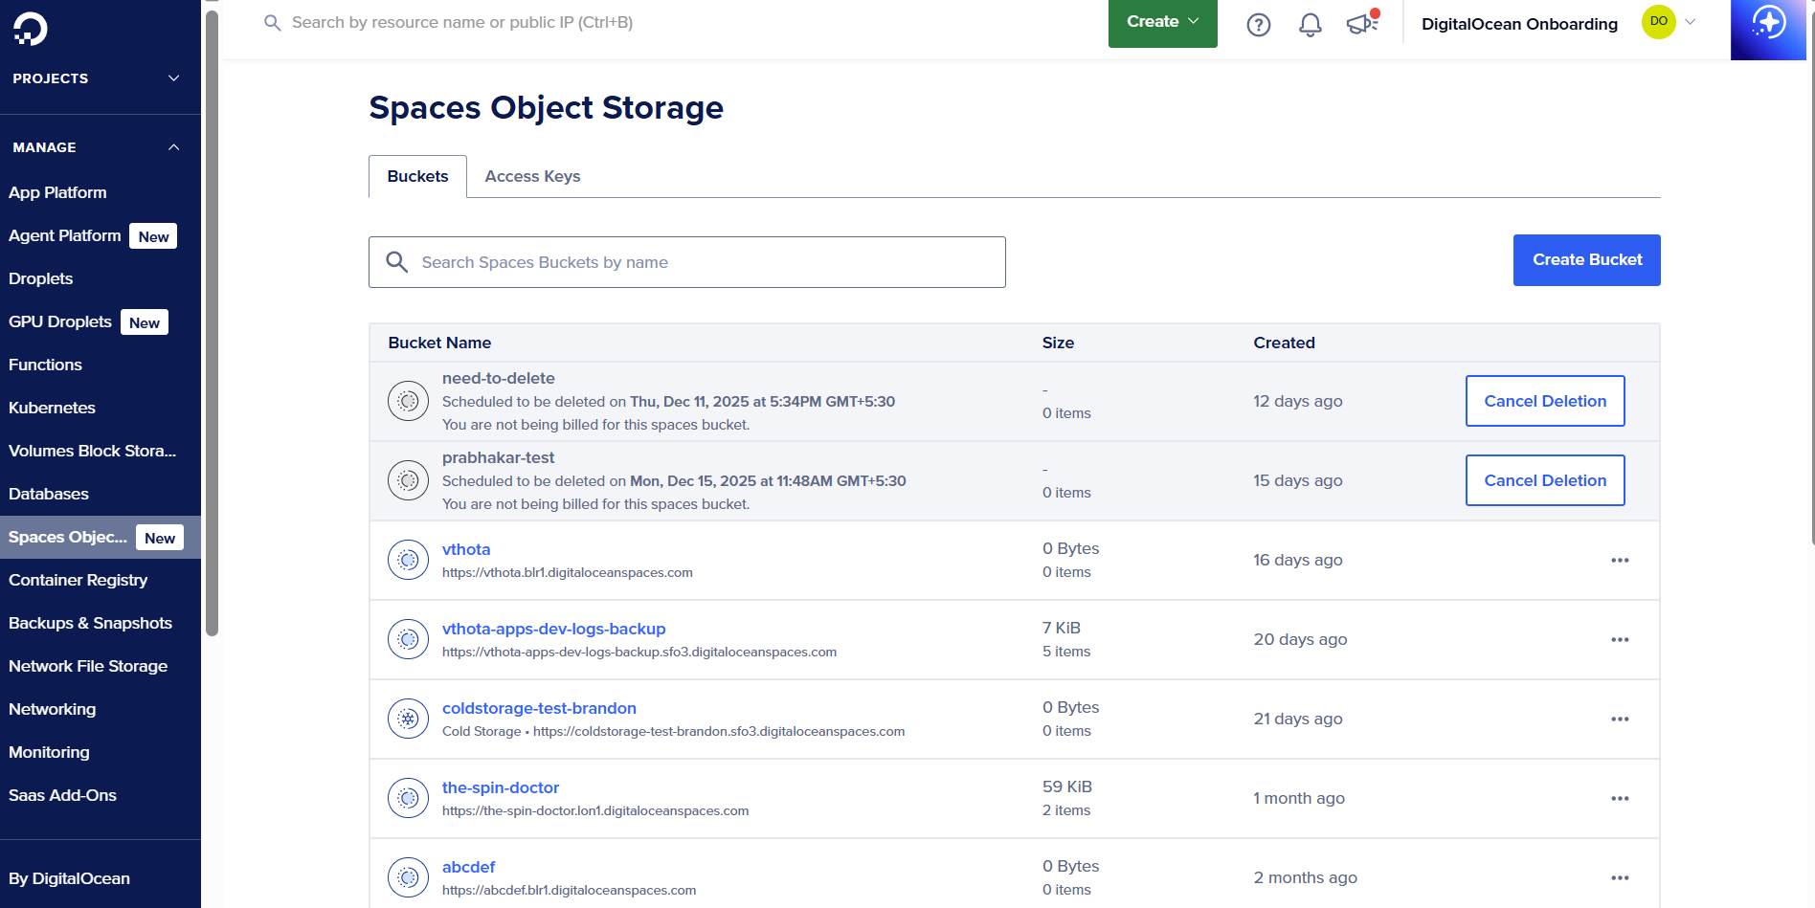Open the Create dropdown menu

pyautogui.click(x=1161, y=21)
